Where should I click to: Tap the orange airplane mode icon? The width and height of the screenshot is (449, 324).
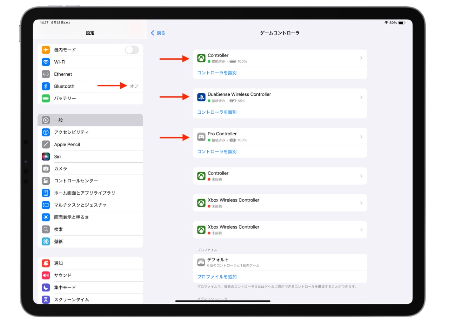46,50
